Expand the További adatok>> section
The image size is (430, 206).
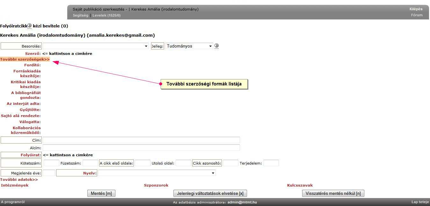coord(19,180)
